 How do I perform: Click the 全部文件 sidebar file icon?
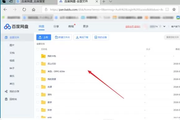[x=6, y=37]
